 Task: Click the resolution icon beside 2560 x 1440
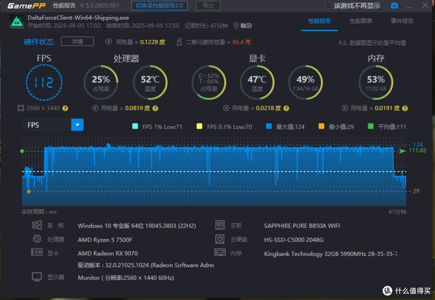21,108
